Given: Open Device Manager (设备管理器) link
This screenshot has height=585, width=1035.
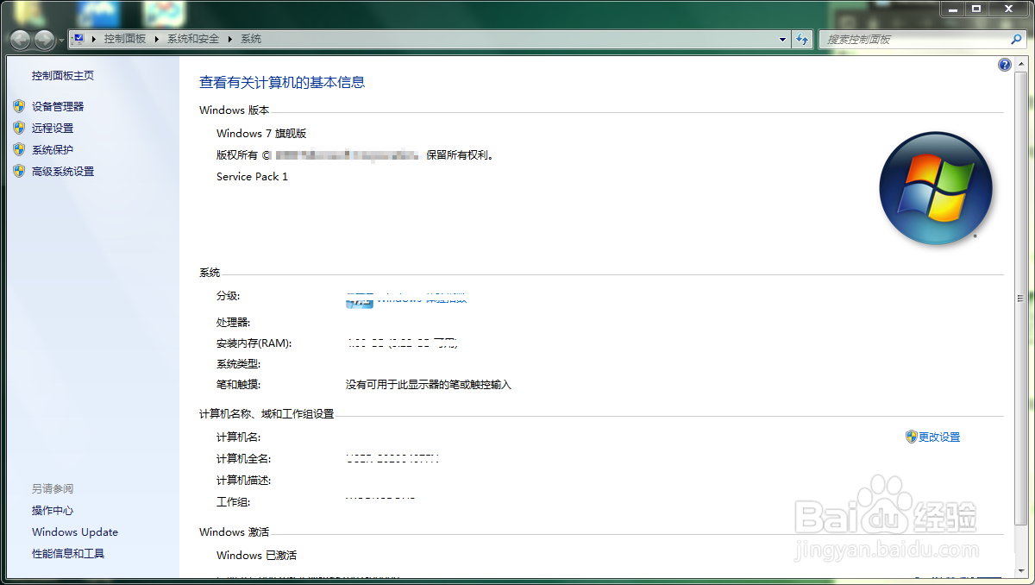Looking at the screenshot, I should tap(58, 106).
